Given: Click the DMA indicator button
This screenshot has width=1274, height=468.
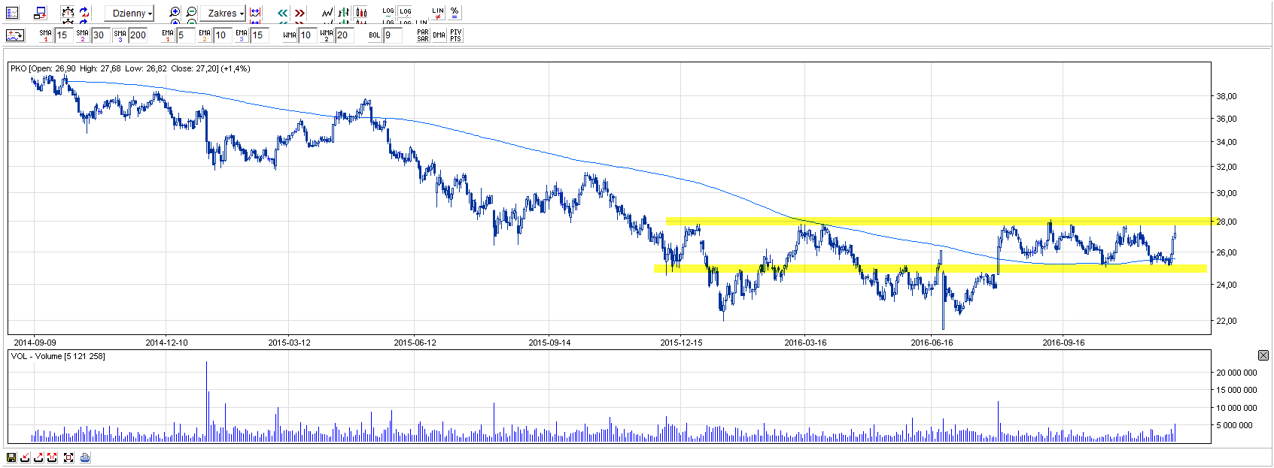Looking at the screenshot, I should pyautogui.click(x=439, y=35).
